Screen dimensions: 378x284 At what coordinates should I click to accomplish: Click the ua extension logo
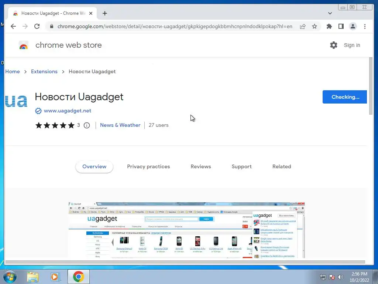click(x=16, y=101)
